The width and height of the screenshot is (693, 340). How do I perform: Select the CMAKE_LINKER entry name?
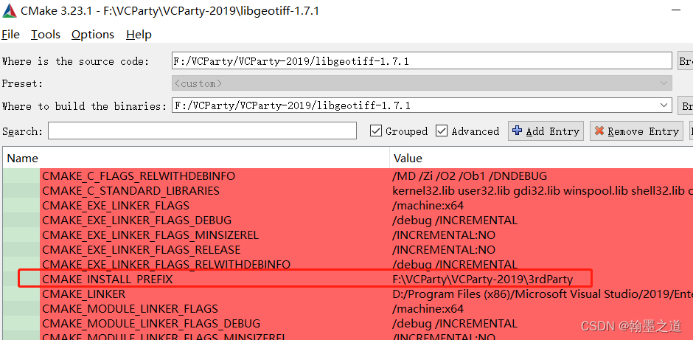(84, 294)
